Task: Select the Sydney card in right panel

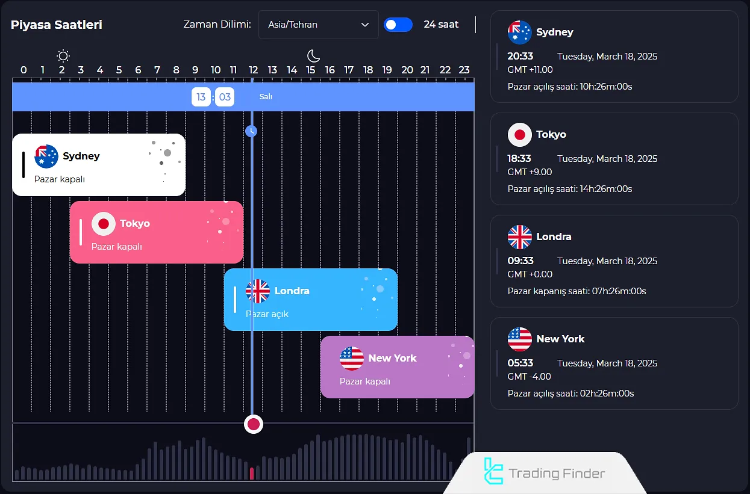Action: pos(614,57)
